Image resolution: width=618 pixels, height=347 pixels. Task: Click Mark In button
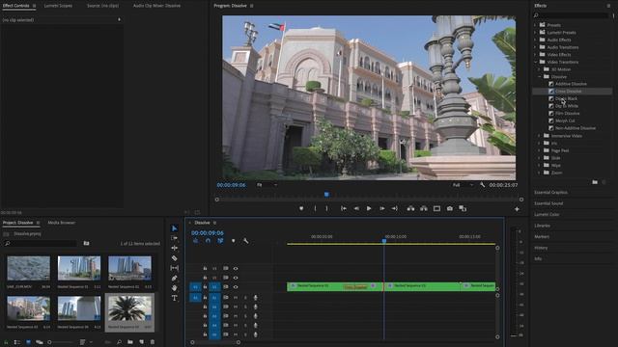(x=315, y=208)
